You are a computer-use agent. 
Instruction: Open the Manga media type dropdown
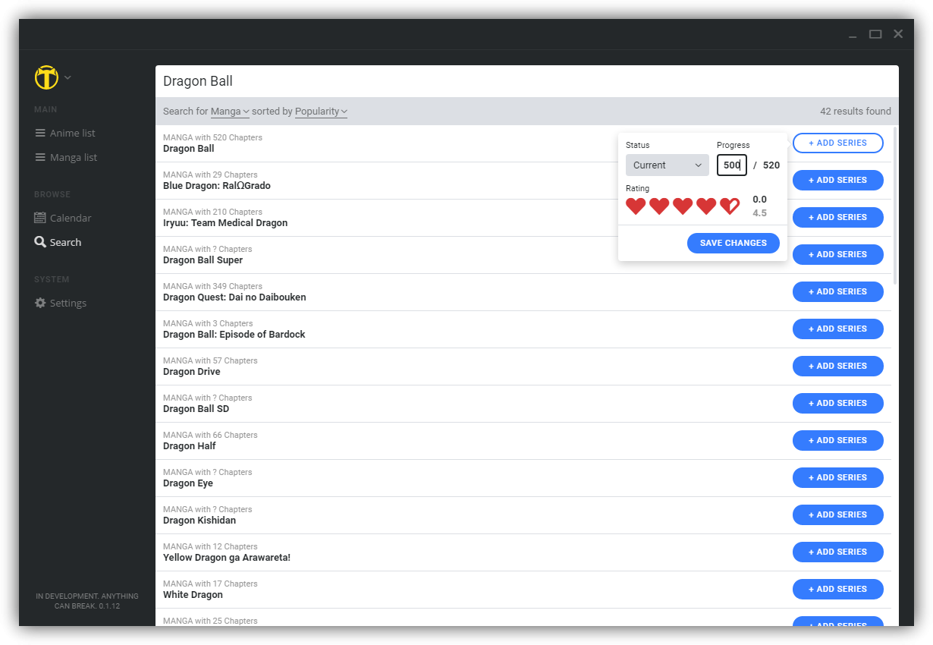pyautogui.click(x=230, y=112)
